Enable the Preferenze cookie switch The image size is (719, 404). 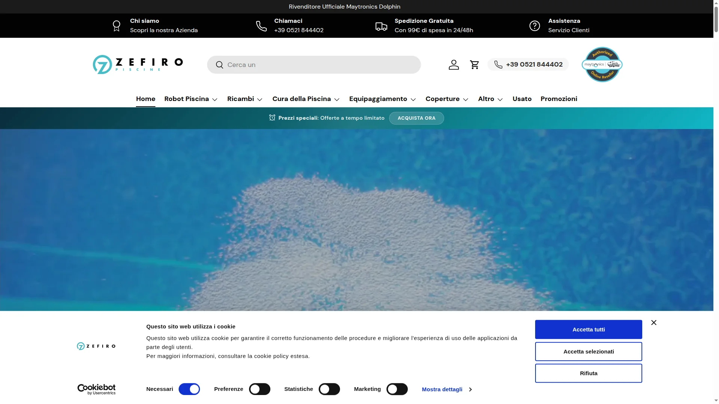(x=260, y=389)
